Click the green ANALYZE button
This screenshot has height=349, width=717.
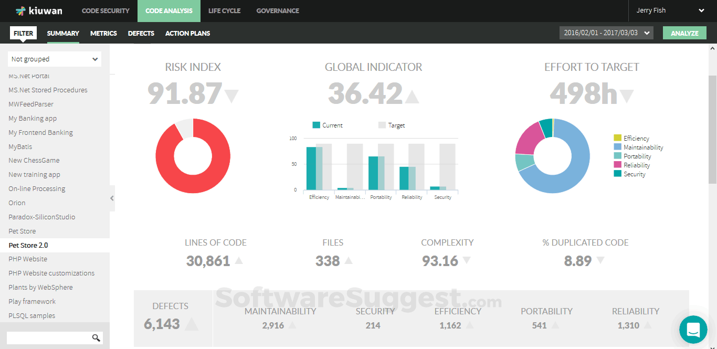(684, 33)
